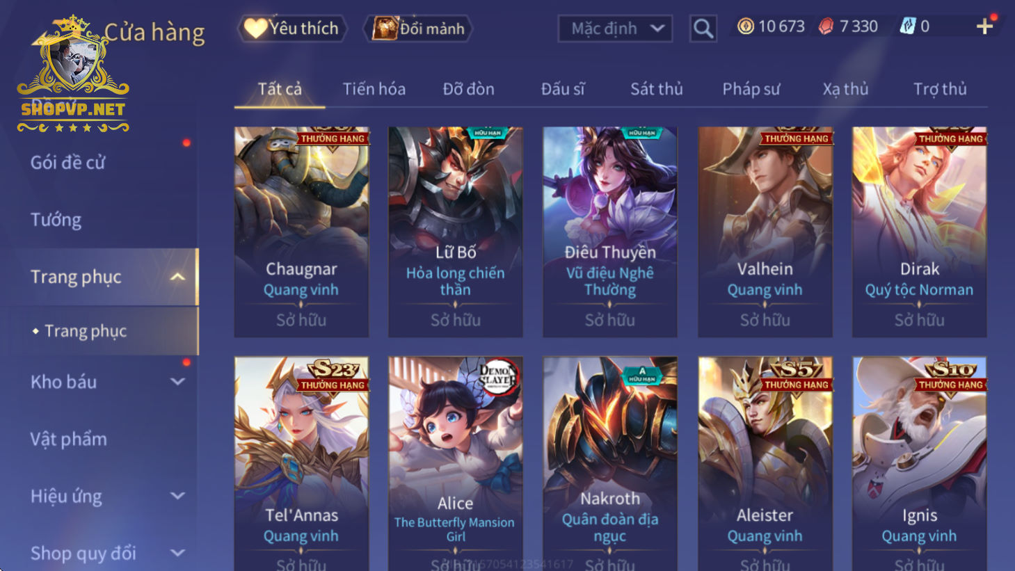The image size is (1015, 571).
Task: Click the plus icon to add currency
Action: pos(984,26)
